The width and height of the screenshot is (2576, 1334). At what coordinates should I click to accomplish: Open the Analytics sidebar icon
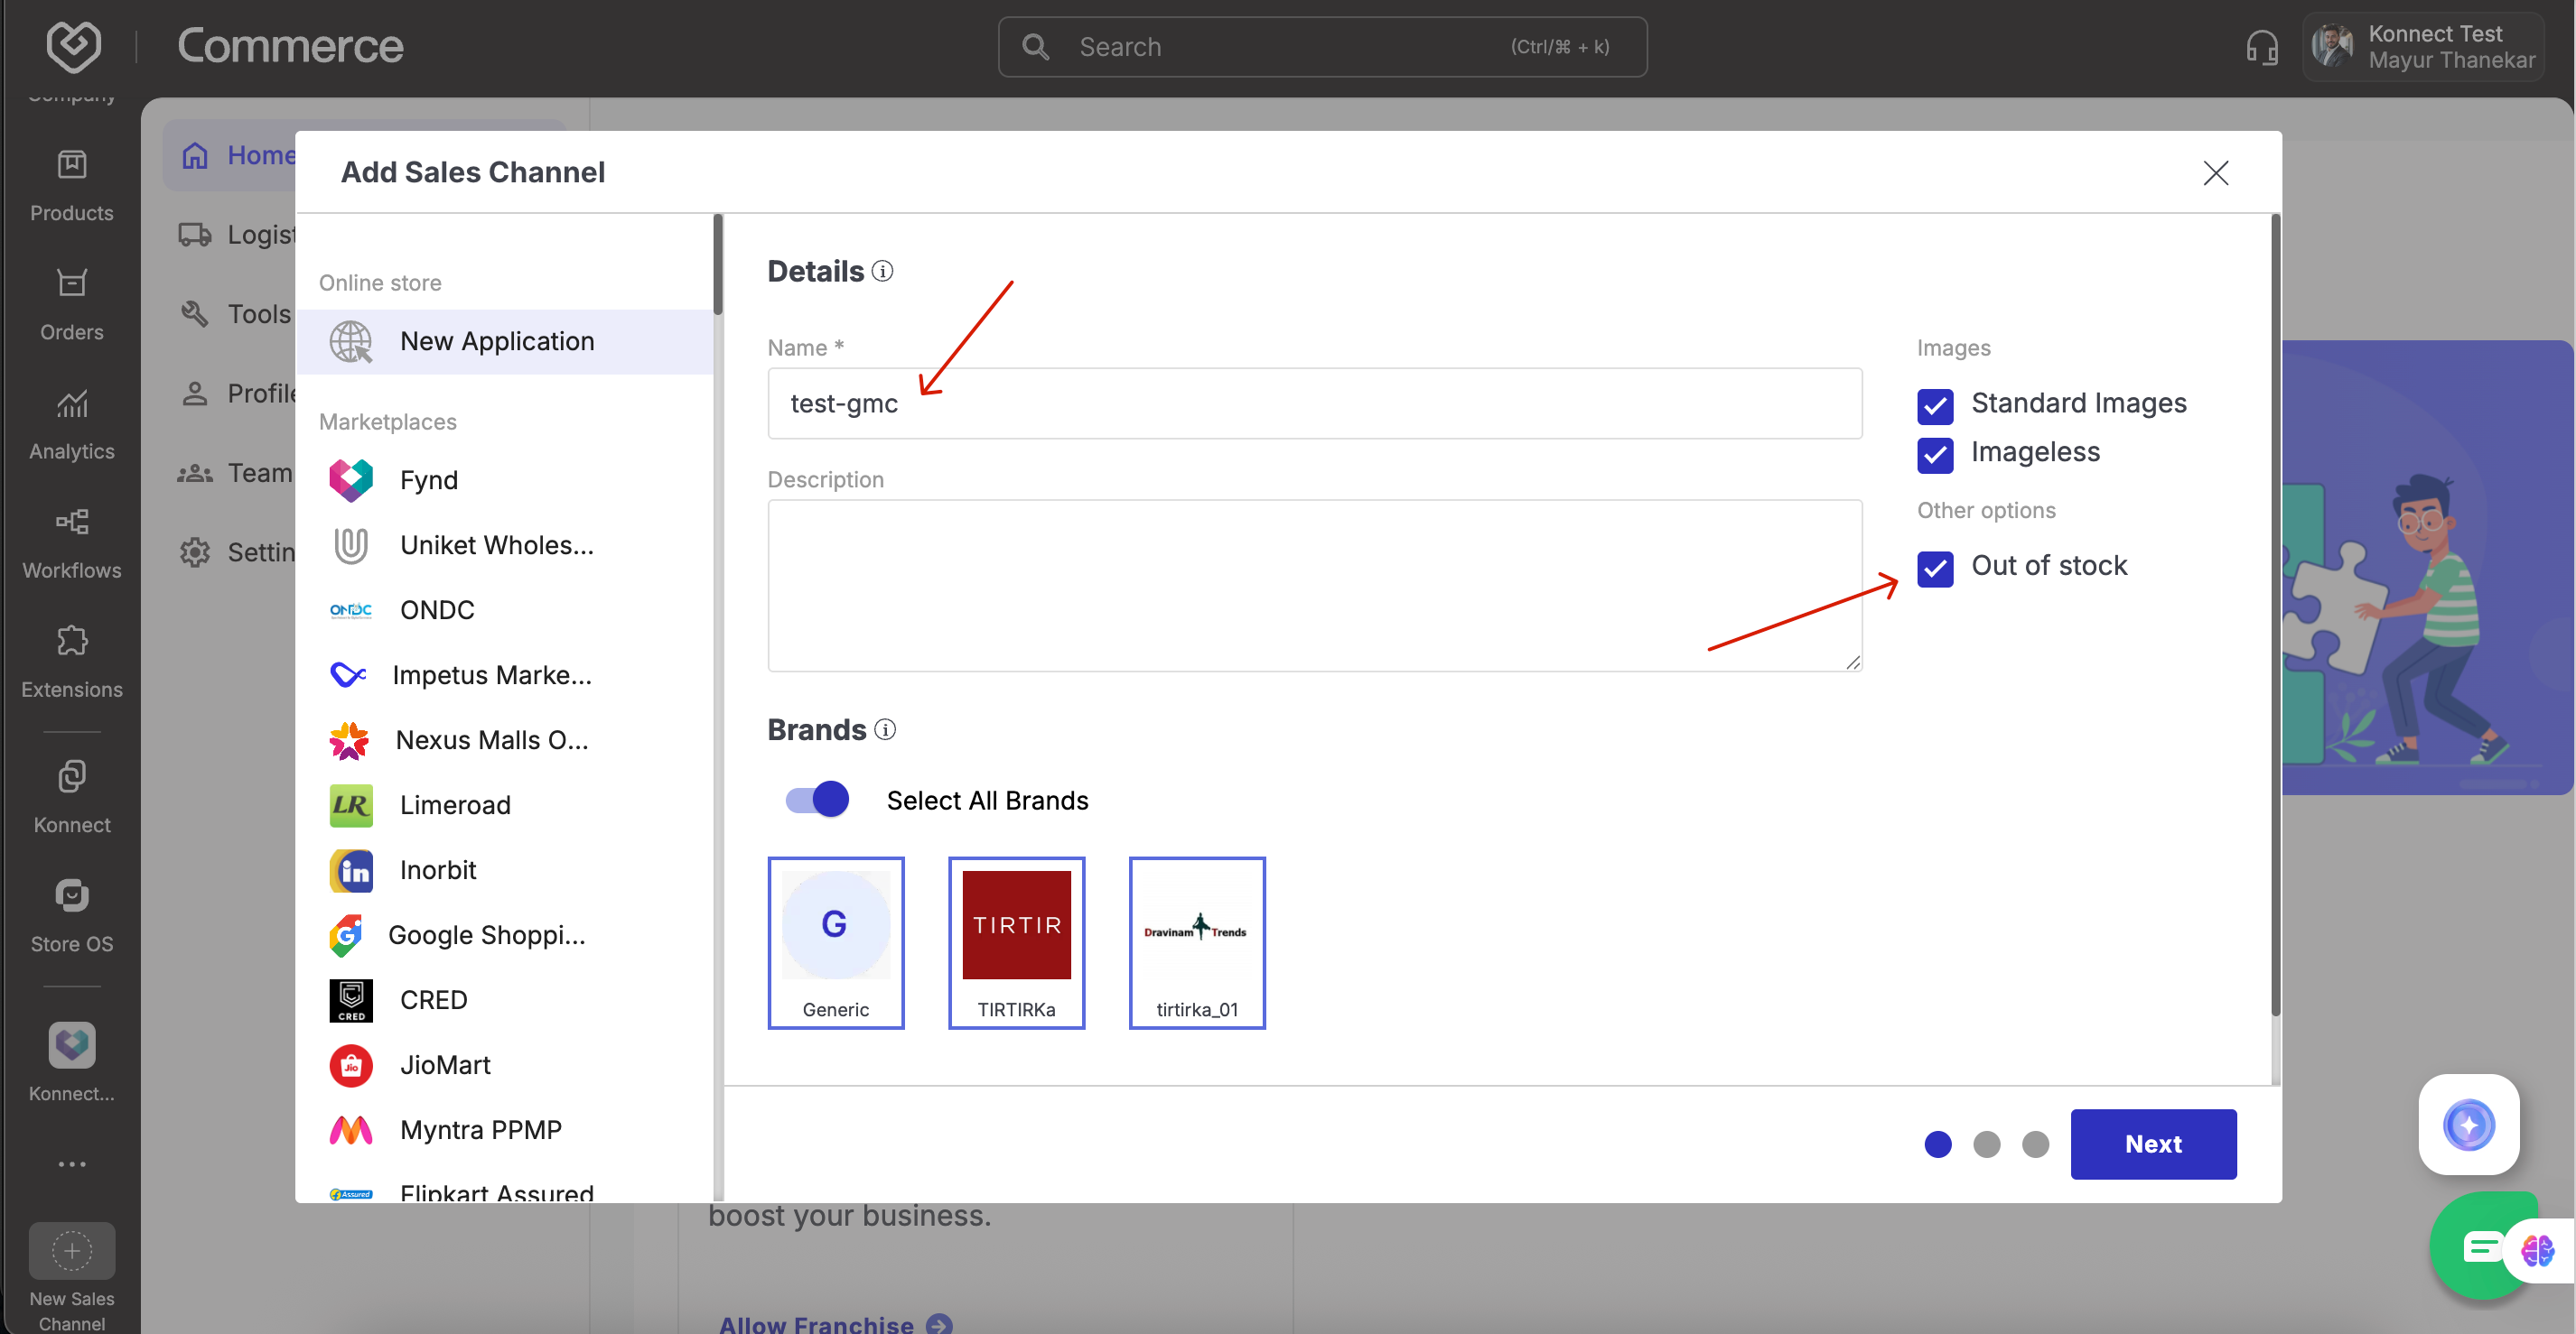[71, 404]
